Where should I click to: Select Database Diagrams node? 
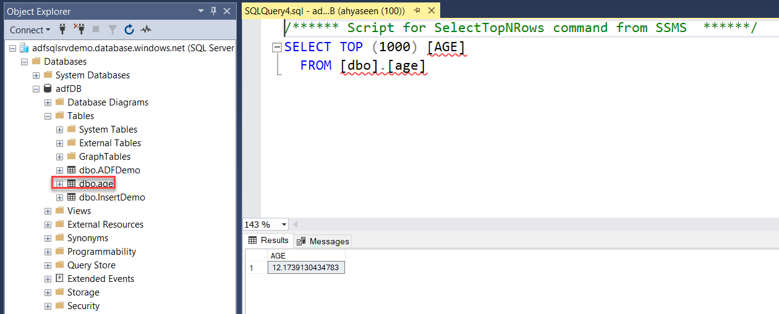tap(108, 102)
